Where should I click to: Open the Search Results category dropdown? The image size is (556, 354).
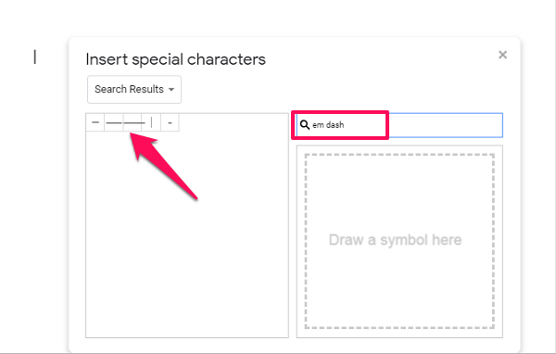[134, 89]
